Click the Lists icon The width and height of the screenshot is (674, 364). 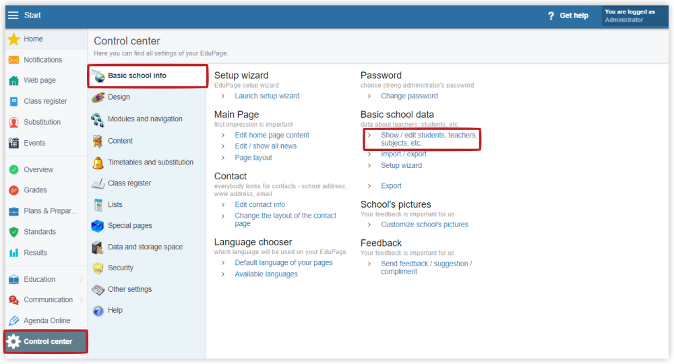pos(98,204)
